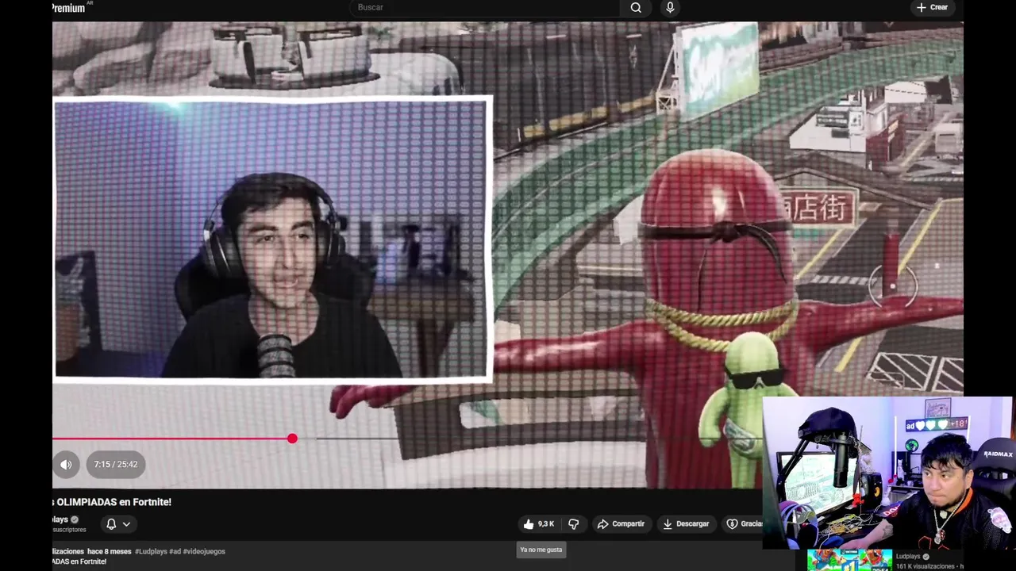The image size is (1016, 571).
Task: Click the red progress bar scrubber
Action: pyautogui.click(x=292, y=439)
